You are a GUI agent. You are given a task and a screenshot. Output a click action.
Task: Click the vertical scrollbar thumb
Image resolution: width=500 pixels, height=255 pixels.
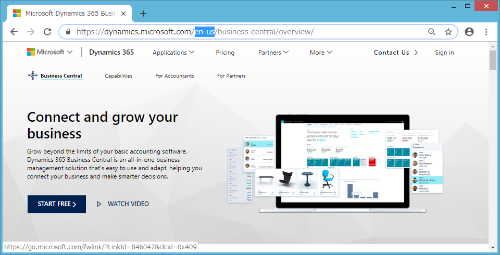493,60
